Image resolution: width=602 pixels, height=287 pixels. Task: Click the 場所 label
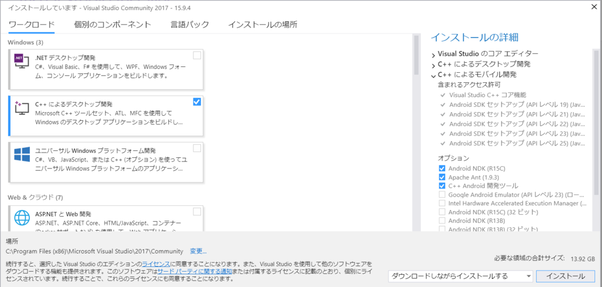12,241
